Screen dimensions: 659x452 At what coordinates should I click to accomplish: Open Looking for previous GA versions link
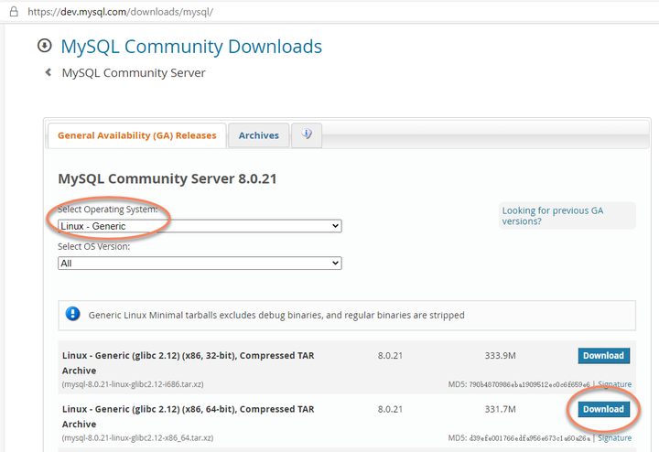click(x=553, y=216)
